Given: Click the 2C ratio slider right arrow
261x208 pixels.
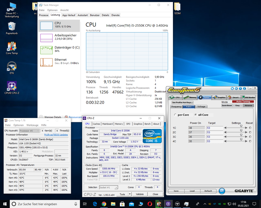Looking at the screenshot, I should (246, 132).
